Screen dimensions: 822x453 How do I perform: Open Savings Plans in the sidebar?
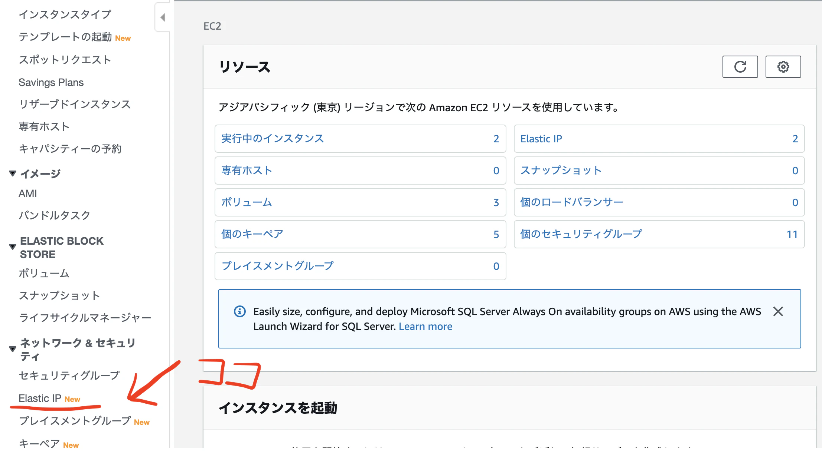(51, 82)
